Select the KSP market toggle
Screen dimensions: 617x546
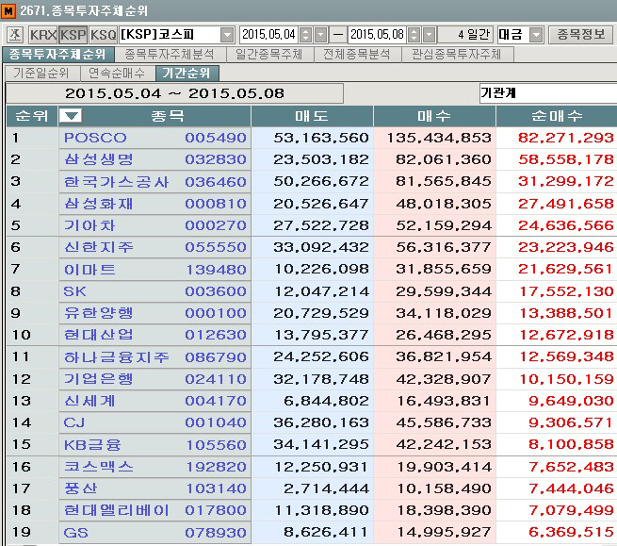(x=73, y=35)
